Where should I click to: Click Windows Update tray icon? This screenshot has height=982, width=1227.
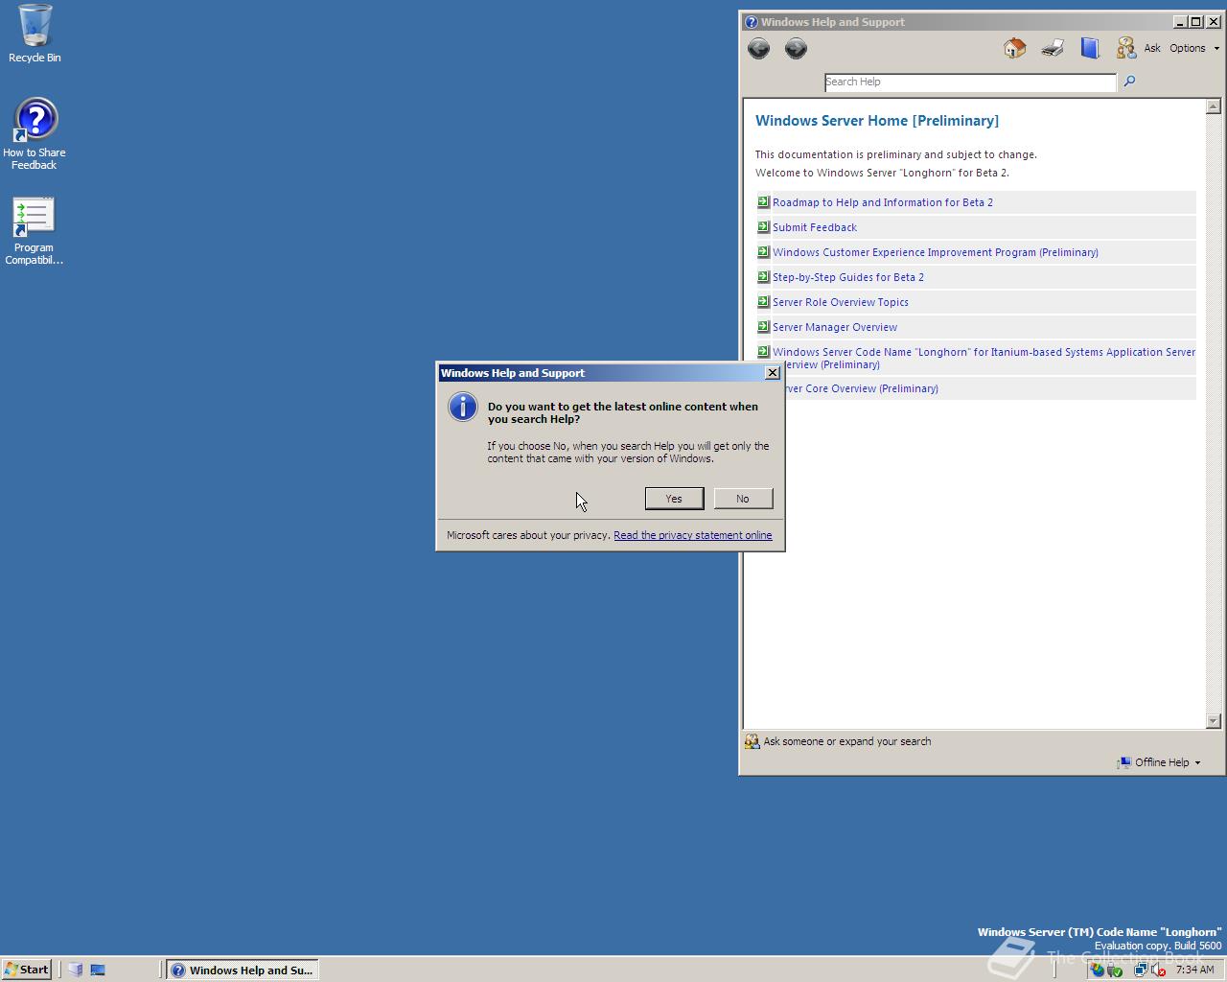(x=1098, y=970)
